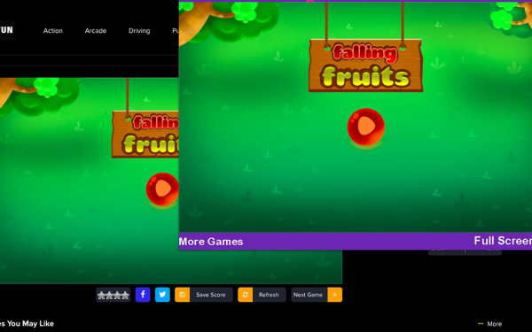532x332 pixels.
Task: Click the Refresh button label
Action: point(269,295)
